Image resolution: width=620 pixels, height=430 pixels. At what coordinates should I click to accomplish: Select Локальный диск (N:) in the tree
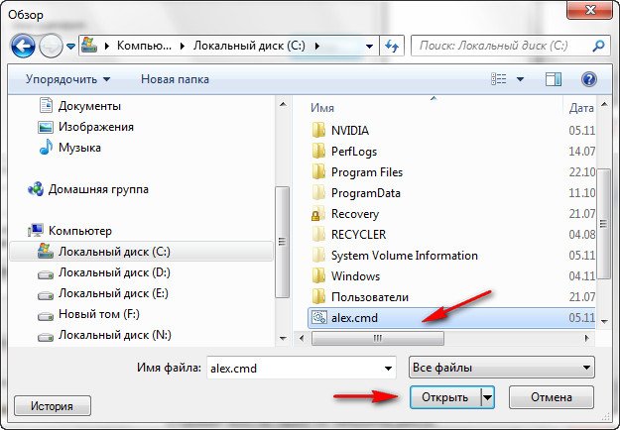click(x=115, y=335)
